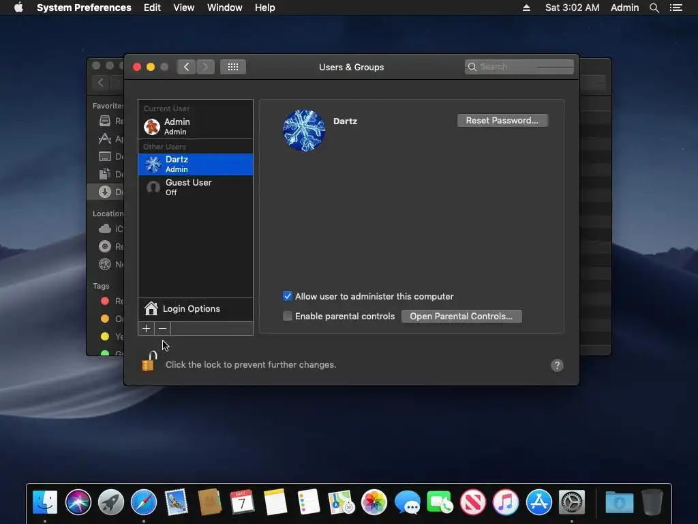This screenshot has height=524, width=698.
Task: Open Trash in the Dock
Action: (x=652, y=501)
